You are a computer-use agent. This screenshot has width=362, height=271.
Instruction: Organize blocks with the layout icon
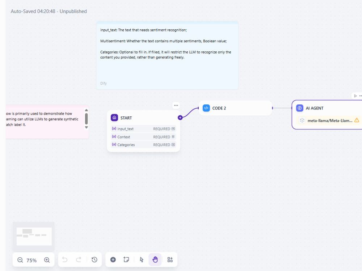coord(170,260)
